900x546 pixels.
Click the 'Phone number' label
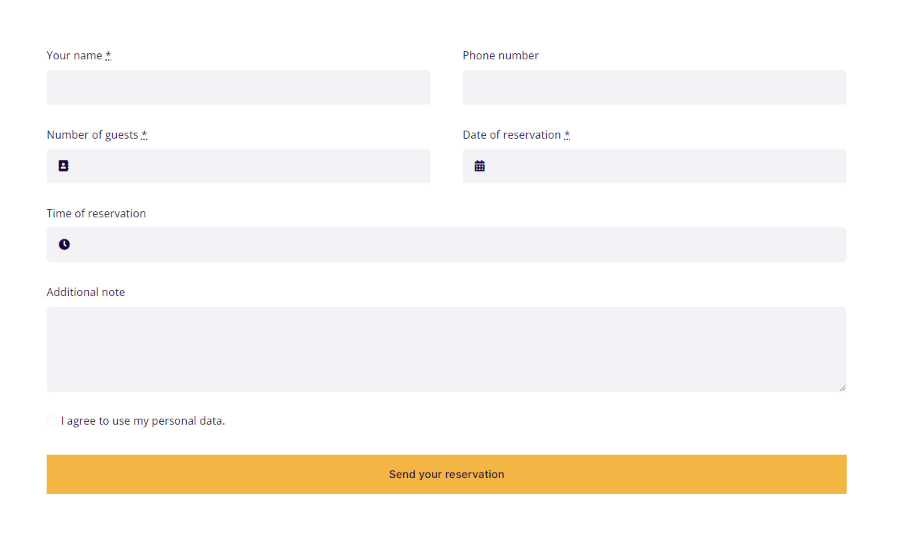pyautogui.click(x=501, y=55)
